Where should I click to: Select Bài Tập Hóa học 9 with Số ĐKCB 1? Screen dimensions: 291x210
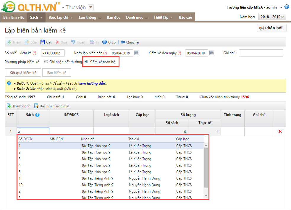[111, 146]
